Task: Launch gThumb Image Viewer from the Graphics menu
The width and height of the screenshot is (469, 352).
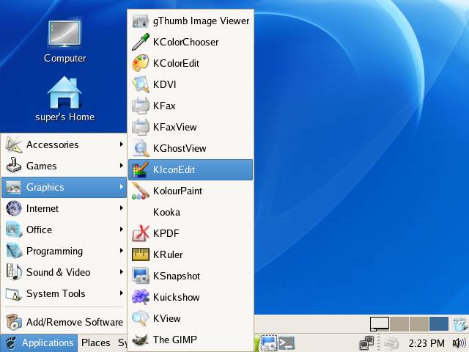Action: click(191, 21)
